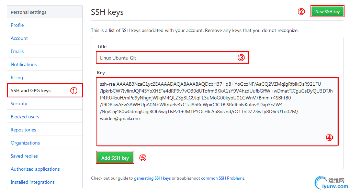350x192 pixels.
Task: Follow the common SSH Problems link
Action: point(223,178)
